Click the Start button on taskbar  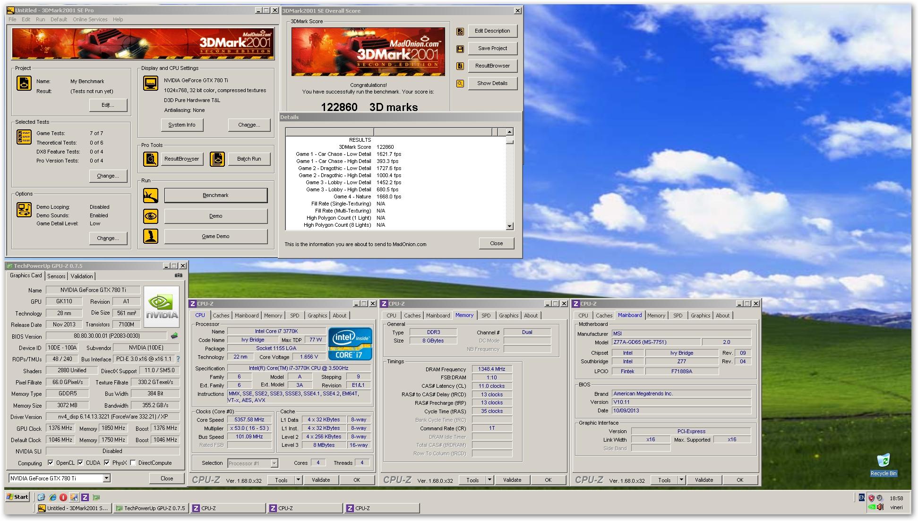(x=18, y=497)
